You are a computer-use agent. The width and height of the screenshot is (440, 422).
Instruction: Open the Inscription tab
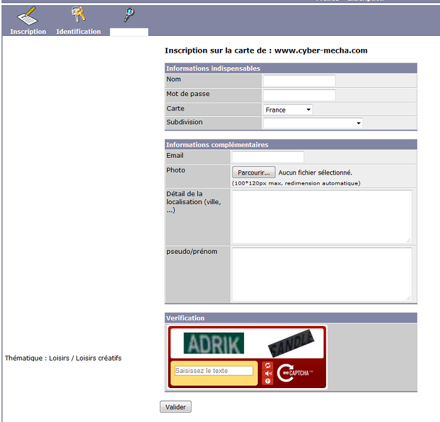click(x=28, y=31)
